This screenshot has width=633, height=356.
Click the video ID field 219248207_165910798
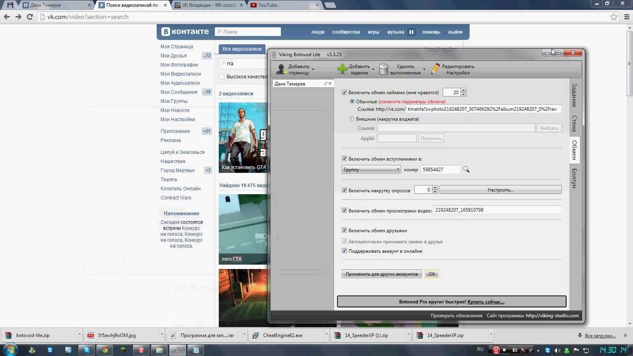[497, 210]
